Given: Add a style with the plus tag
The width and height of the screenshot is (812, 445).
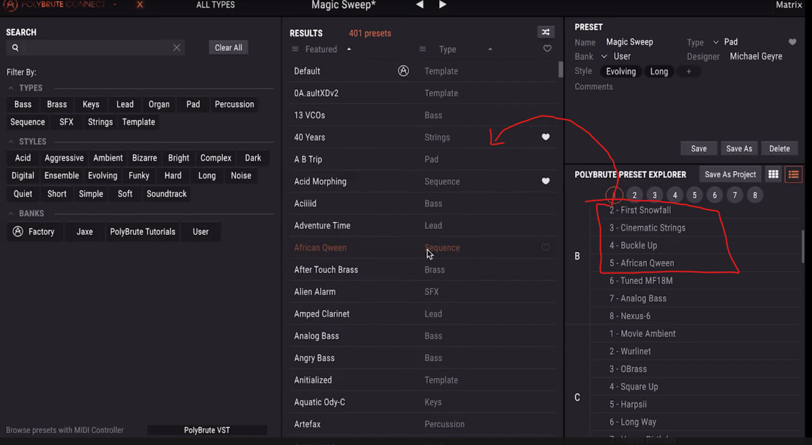Looking at the screenshot, I should click(689, 72).
